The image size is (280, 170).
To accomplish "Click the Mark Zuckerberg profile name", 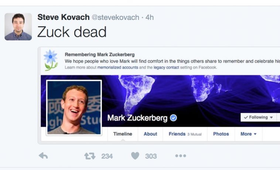I will coord(137,118).
